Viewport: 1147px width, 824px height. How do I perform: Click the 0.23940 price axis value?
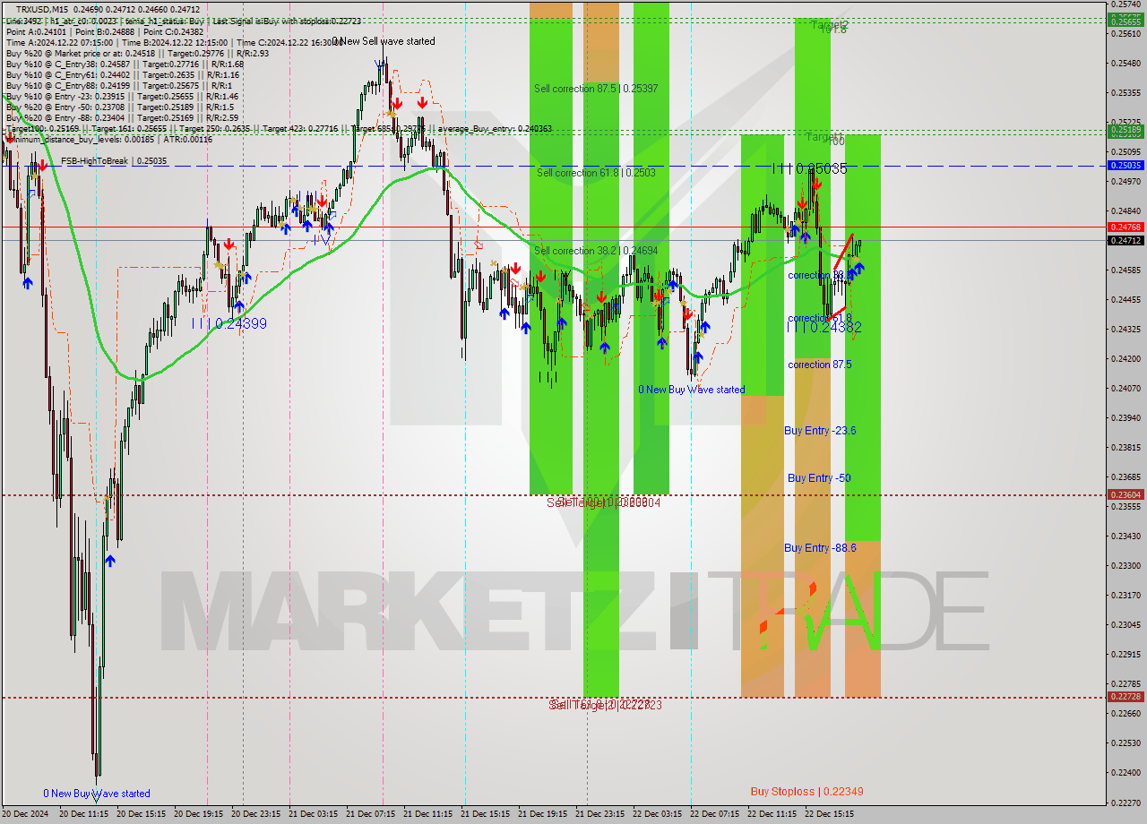click(x=1126, y=417)
